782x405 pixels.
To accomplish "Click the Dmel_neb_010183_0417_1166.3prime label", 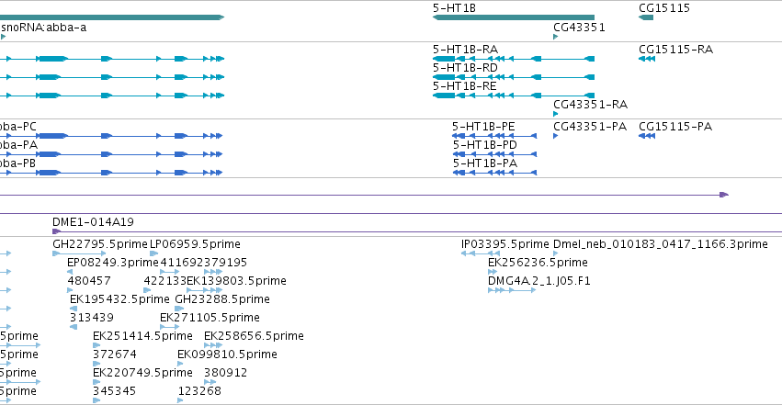I will pyautogui.click(x=661, y=244).
